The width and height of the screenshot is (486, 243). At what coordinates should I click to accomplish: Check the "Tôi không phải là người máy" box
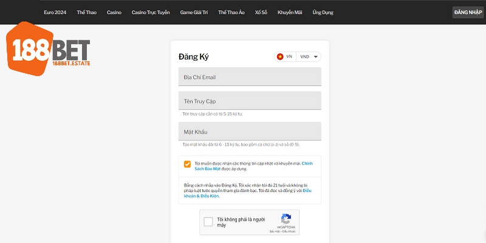click(x=208, y=222)
